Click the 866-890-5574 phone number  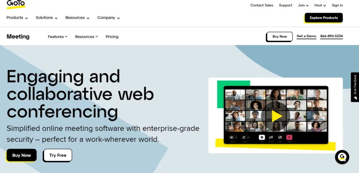[331, 36]
